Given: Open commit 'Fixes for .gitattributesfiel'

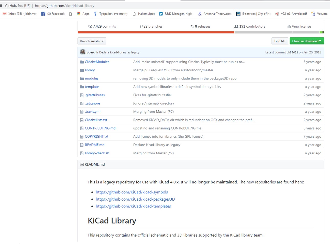Looking at the screenshot, I should 152,95.
